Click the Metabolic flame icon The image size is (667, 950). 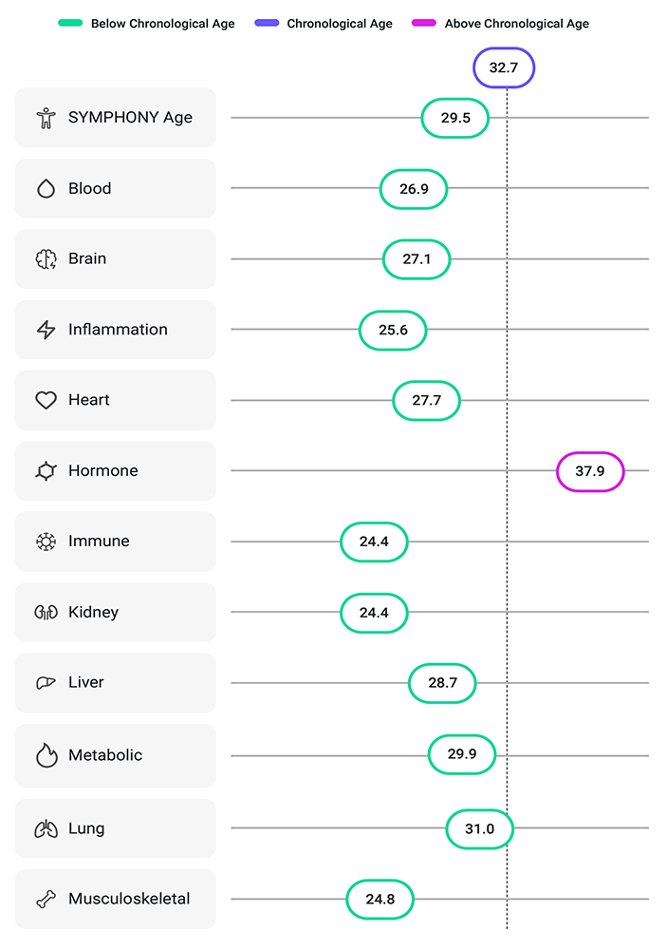46,755
